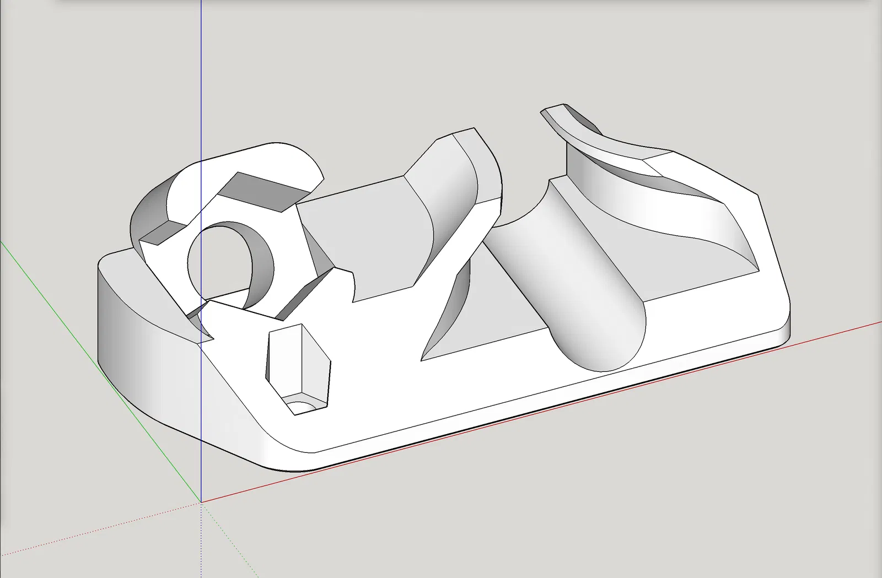Click the origin point where axes meet
The image size is (882, 578).
pyautogui.click(x=201, y=502)
